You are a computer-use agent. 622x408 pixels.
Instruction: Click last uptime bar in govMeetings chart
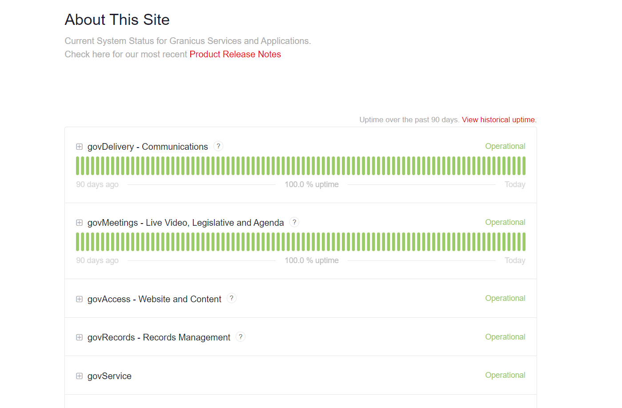pos(524,242)
